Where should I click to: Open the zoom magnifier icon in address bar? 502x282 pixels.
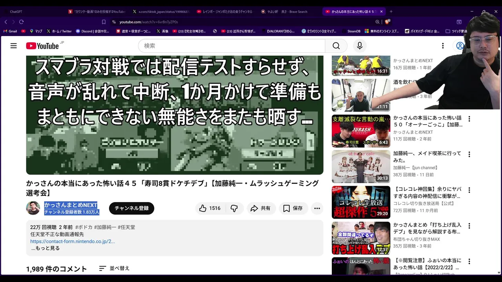(377, 22)
